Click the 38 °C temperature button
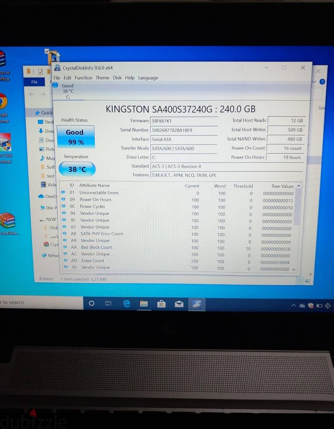 click(77, 169)
